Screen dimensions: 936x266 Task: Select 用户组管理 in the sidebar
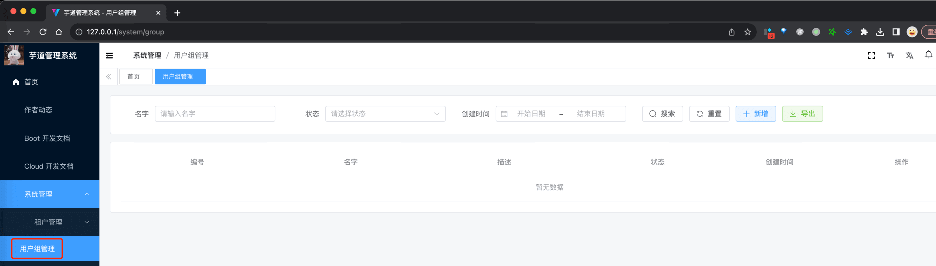coord(37,249)
